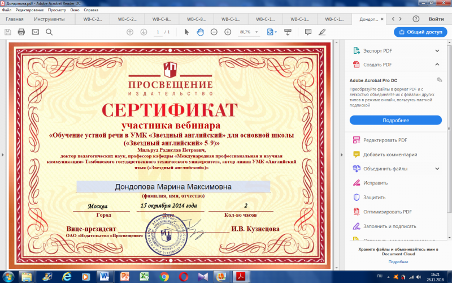Expand the Экспорт PDF section
Image resolution: width=452 pixels, height=283 pixels.
pyautogui.click(x=437, y=51)
